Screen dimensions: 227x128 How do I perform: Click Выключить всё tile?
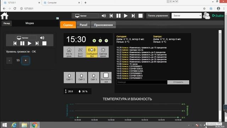[106, 78]
